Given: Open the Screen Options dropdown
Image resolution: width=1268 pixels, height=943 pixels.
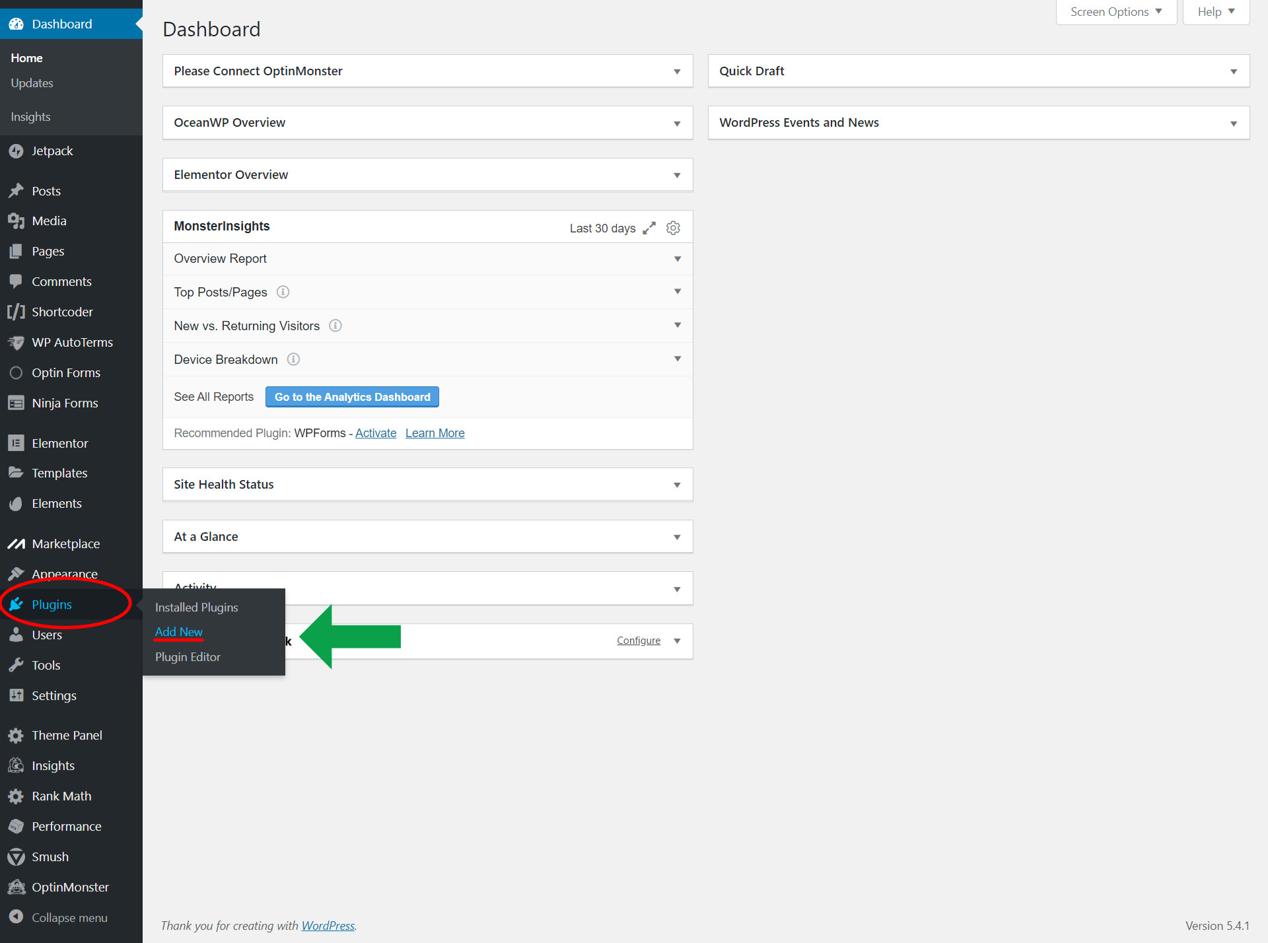Looking at the screenshot, I should click(x=1116, y=12).
